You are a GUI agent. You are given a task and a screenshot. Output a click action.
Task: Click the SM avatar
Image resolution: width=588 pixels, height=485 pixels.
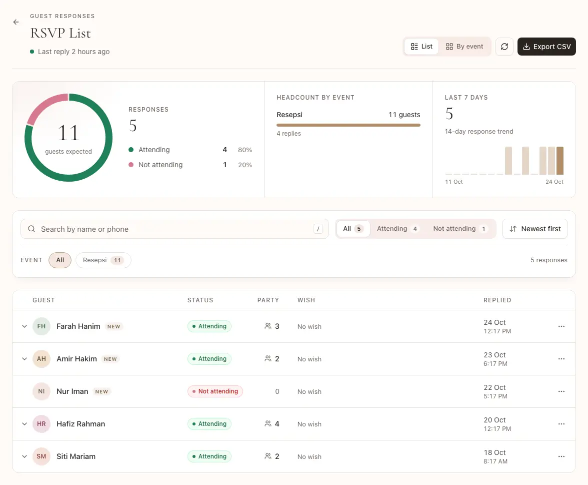click(x=41, y=456)
